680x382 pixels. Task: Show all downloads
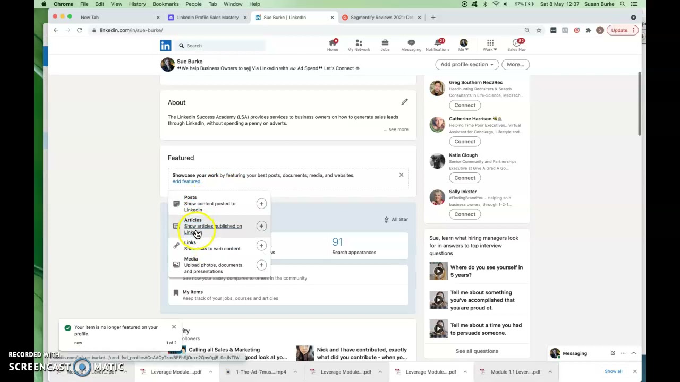[x=613, y=371]
